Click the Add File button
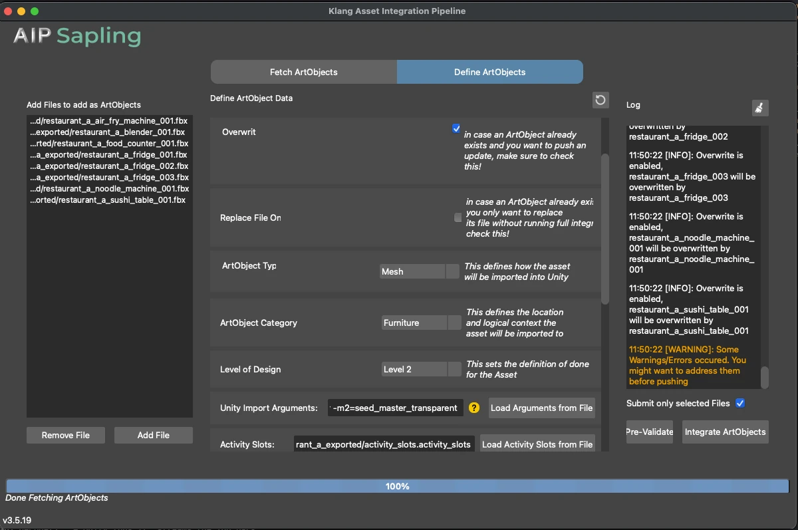This screenshot has width=798, height=530. (x=154, y=435)
